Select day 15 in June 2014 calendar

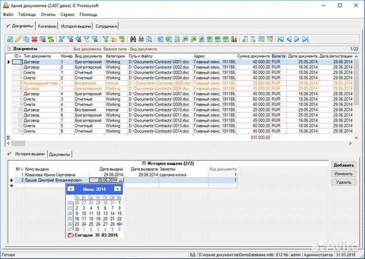click(x=120, y=213)
